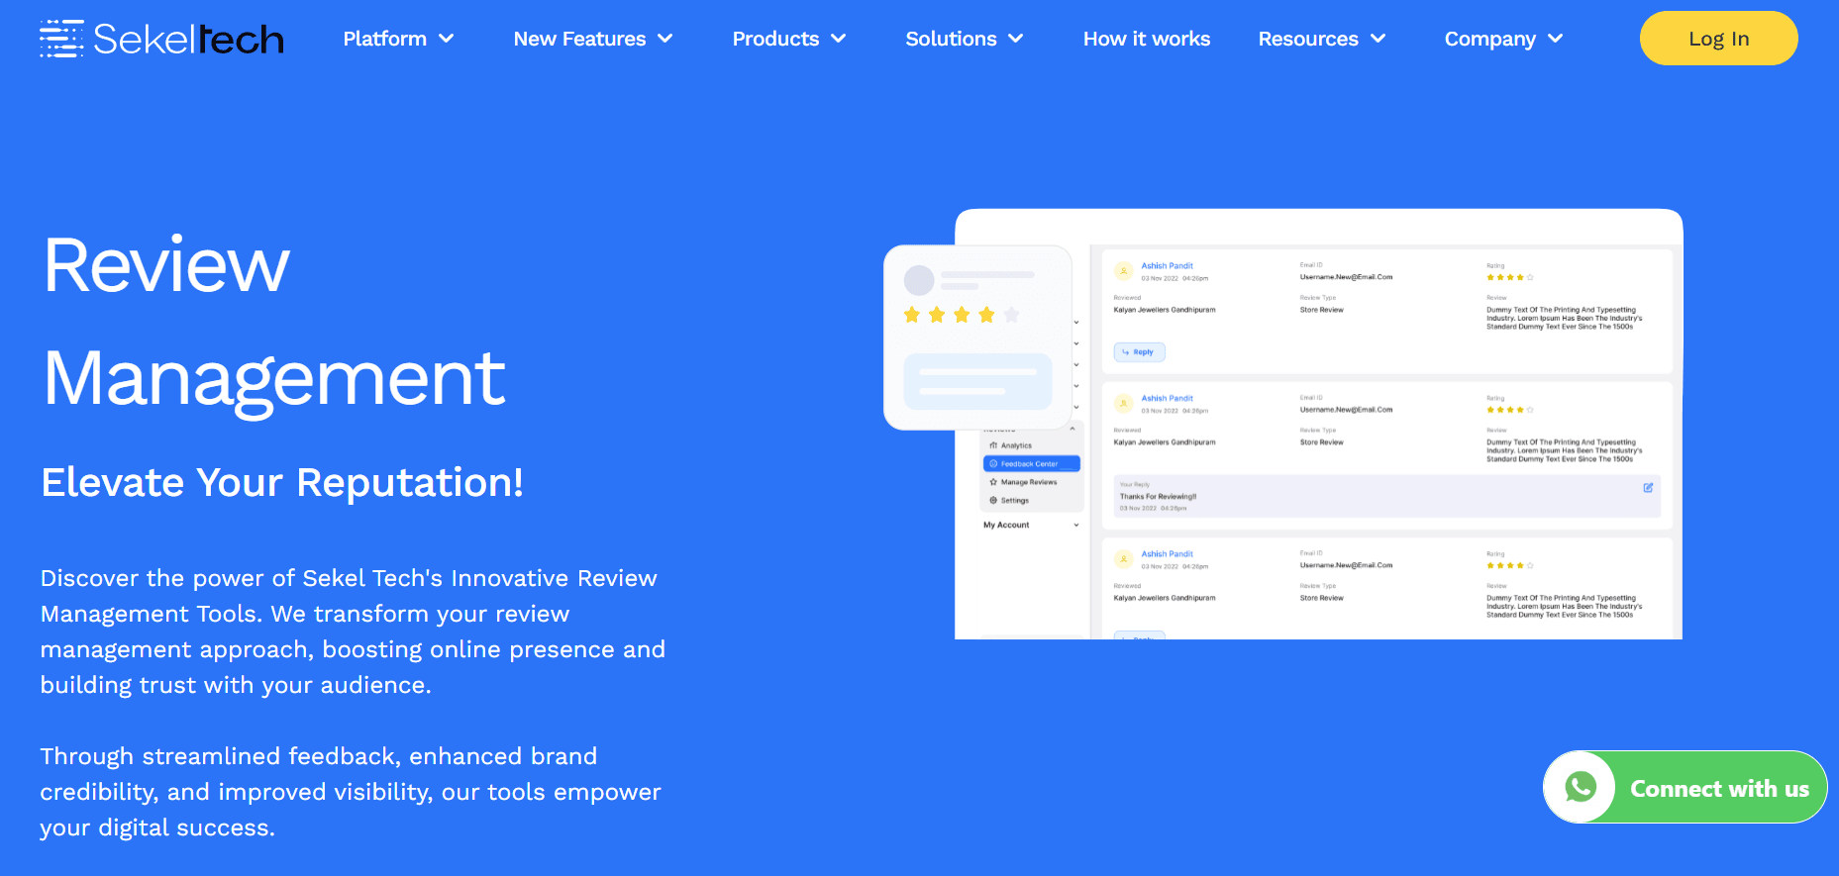Open the Solutions menu
1839x876 pixels.
[951, 39]
